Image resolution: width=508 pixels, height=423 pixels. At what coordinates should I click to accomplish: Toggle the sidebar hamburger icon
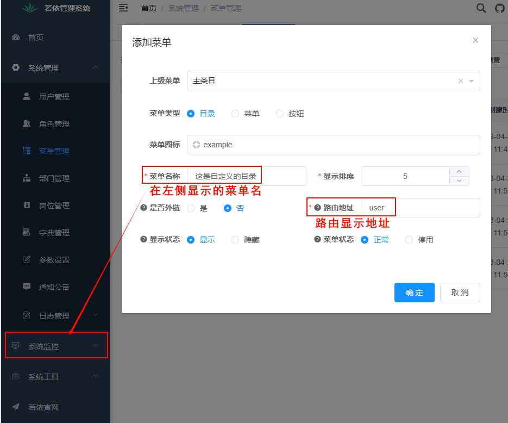coord(123,8)
